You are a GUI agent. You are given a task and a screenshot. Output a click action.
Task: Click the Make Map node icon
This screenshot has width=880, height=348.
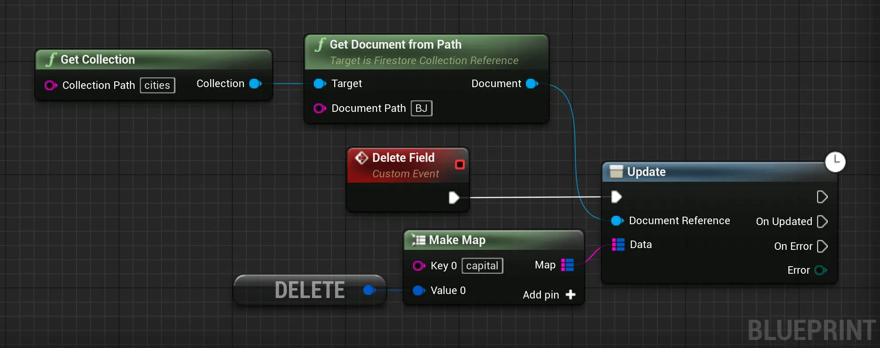[x=418, y=240]
